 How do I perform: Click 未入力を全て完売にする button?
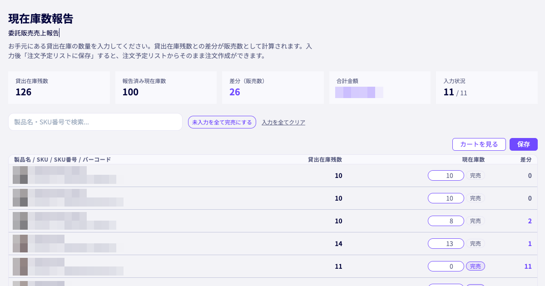(222, 122)
